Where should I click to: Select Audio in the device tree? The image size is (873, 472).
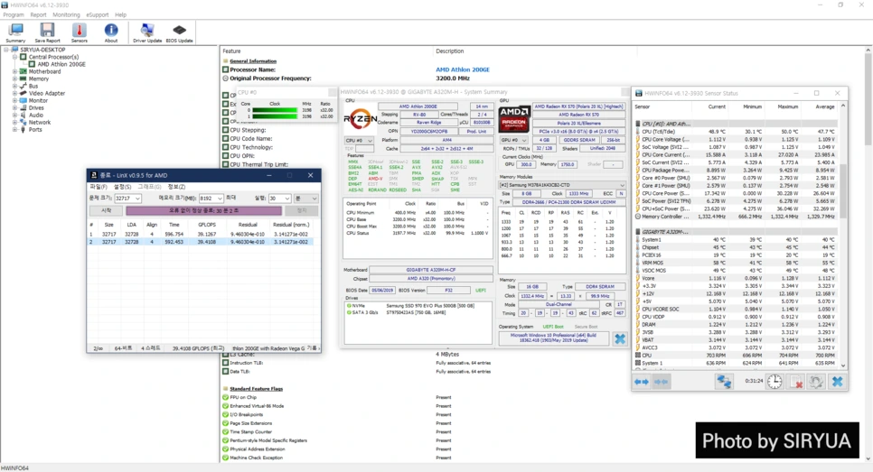pyautogui.click(x=35, y=116)
